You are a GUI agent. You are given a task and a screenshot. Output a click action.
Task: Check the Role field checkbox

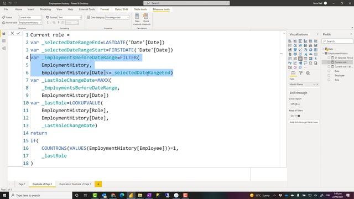coord(329,80)
